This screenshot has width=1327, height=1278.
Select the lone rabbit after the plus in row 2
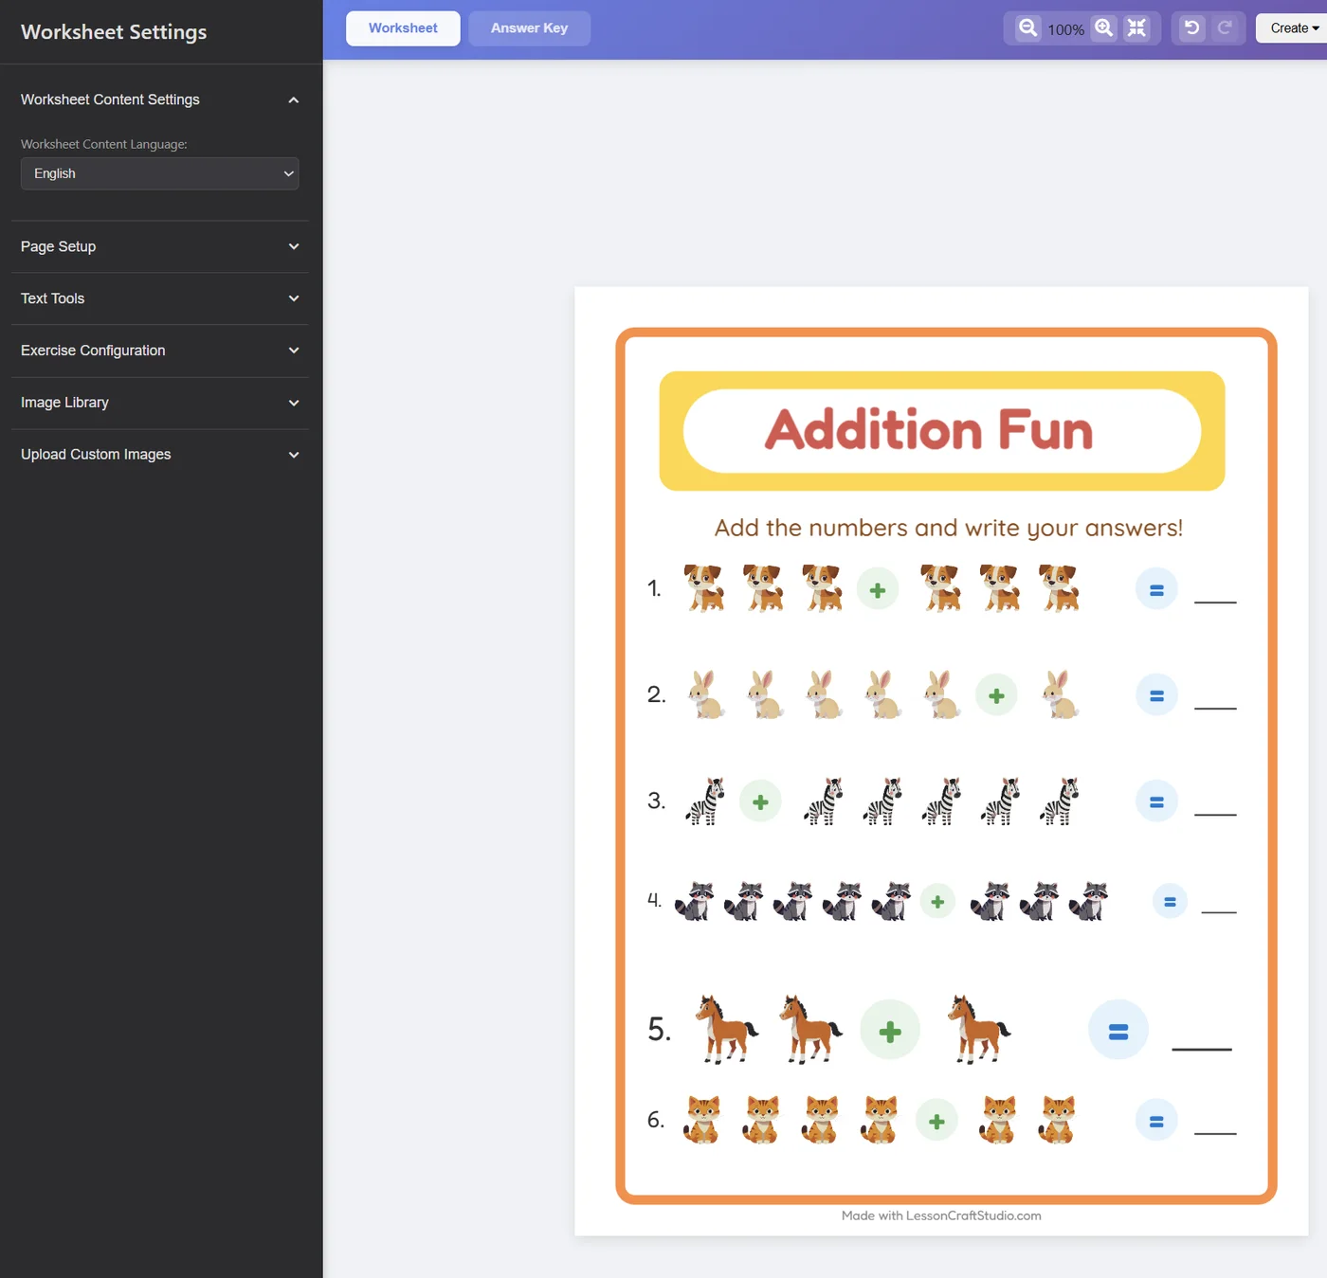point(1060,694)
